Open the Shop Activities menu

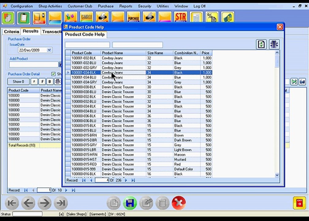tap(50, 6)
